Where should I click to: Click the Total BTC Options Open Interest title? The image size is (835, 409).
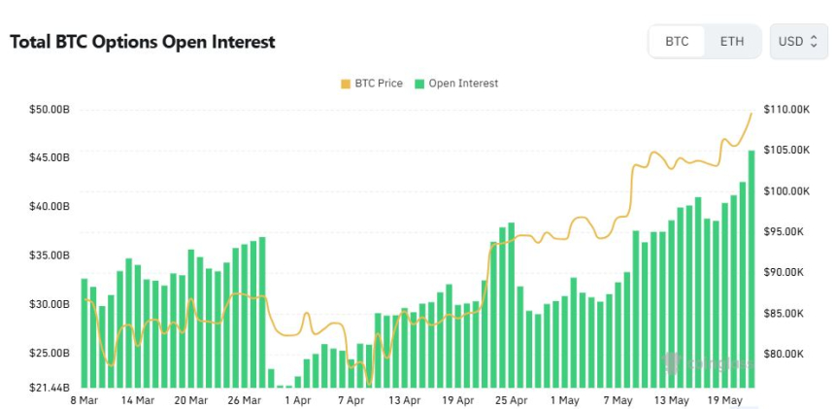pos(142,42)
